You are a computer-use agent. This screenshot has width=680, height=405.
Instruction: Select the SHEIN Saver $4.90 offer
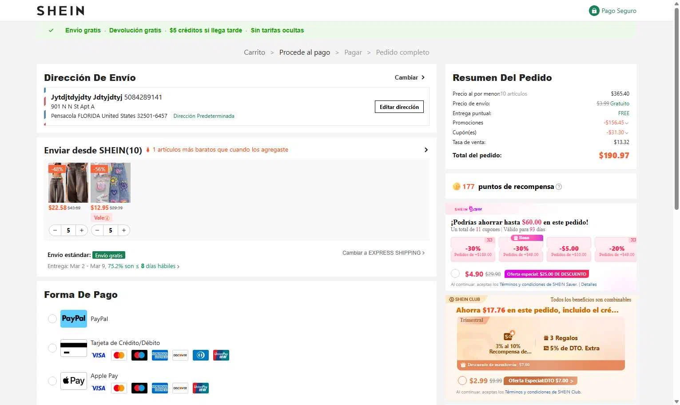coord(455,274)
